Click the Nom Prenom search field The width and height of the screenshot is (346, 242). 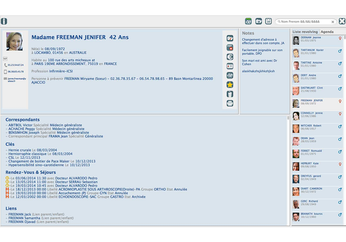[304, 22]
